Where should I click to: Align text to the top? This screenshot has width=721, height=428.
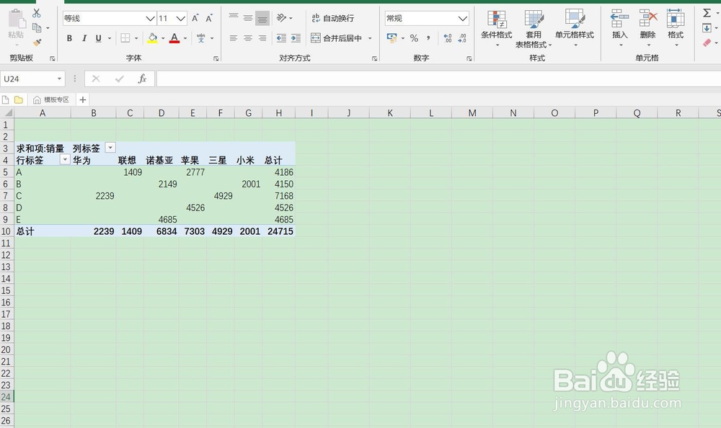coord(234,17)
